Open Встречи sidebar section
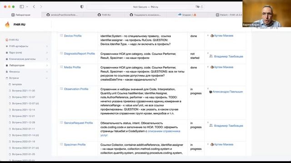 tap(14, 78)
